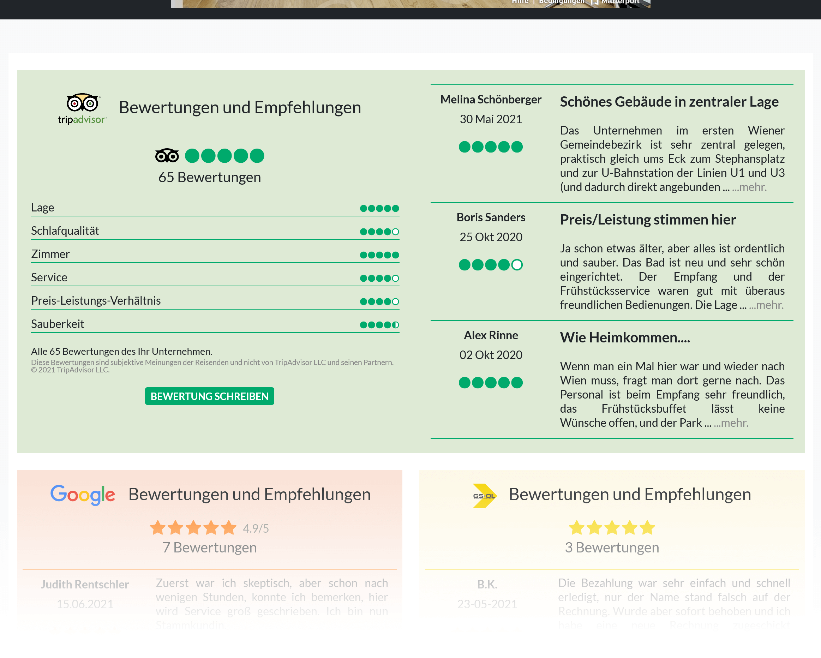Screen dimensions: 821x658
Task: Click the 'Preis/Leistung stimmen hier' review title
Action: 647,220
